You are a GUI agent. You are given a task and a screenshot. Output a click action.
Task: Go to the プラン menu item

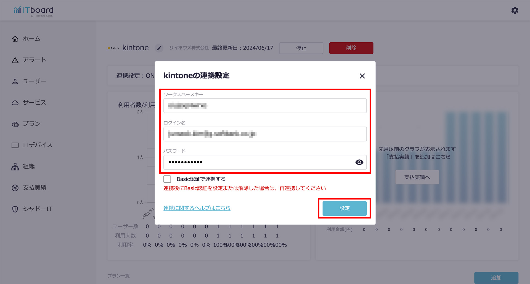click(26, 124)
